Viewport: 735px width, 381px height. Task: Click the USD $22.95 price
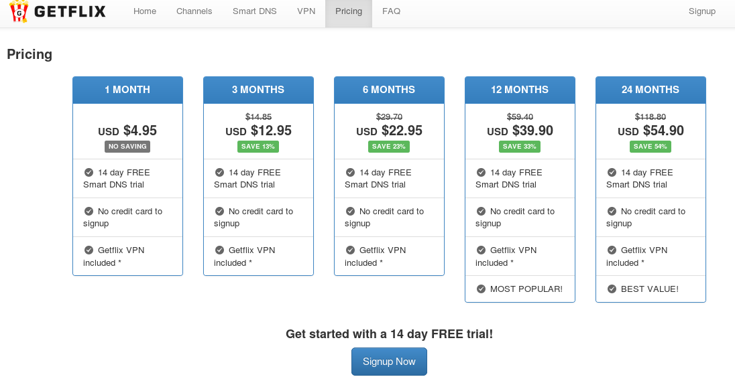click(x=389, y=131)
